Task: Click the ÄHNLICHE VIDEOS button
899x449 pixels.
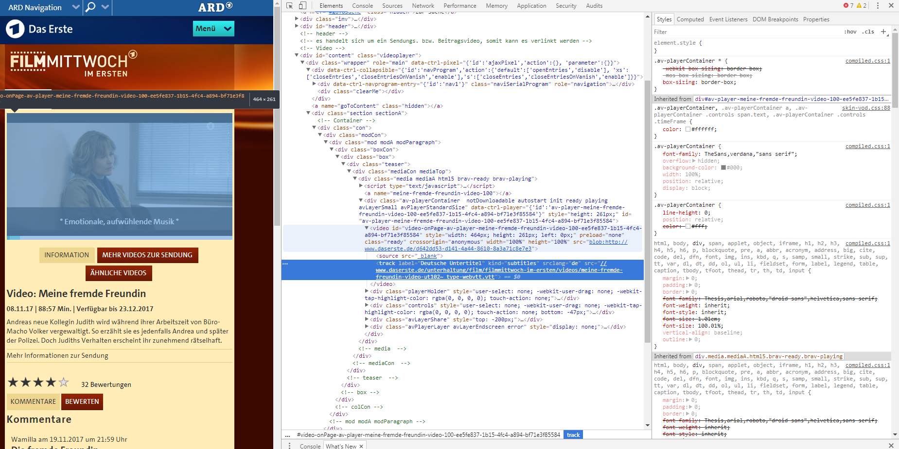Action: 119,273
